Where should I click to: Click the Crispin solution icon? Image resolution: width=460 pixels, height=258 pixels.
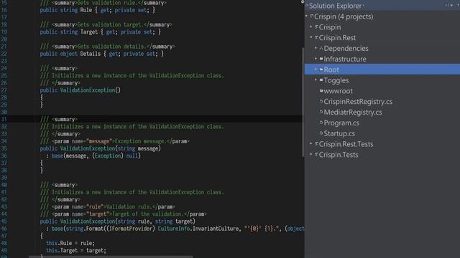[x=312, y=16]
